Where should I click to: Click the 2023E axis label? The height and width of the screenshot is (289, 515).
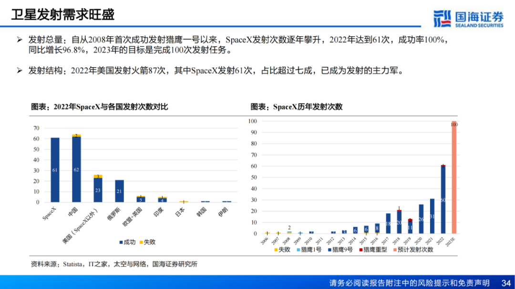tap(450, 241)
